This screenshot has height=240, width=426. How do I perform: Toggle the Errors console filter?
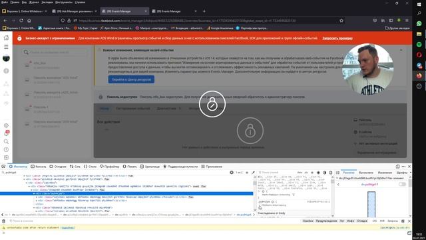pyautogui.click(x=308, y=221)
